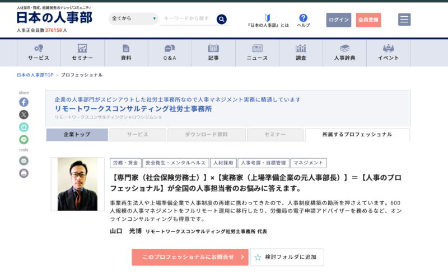Add to 検討フォルダ with star button
448x275 pixels.
click(x=287, y=257)
